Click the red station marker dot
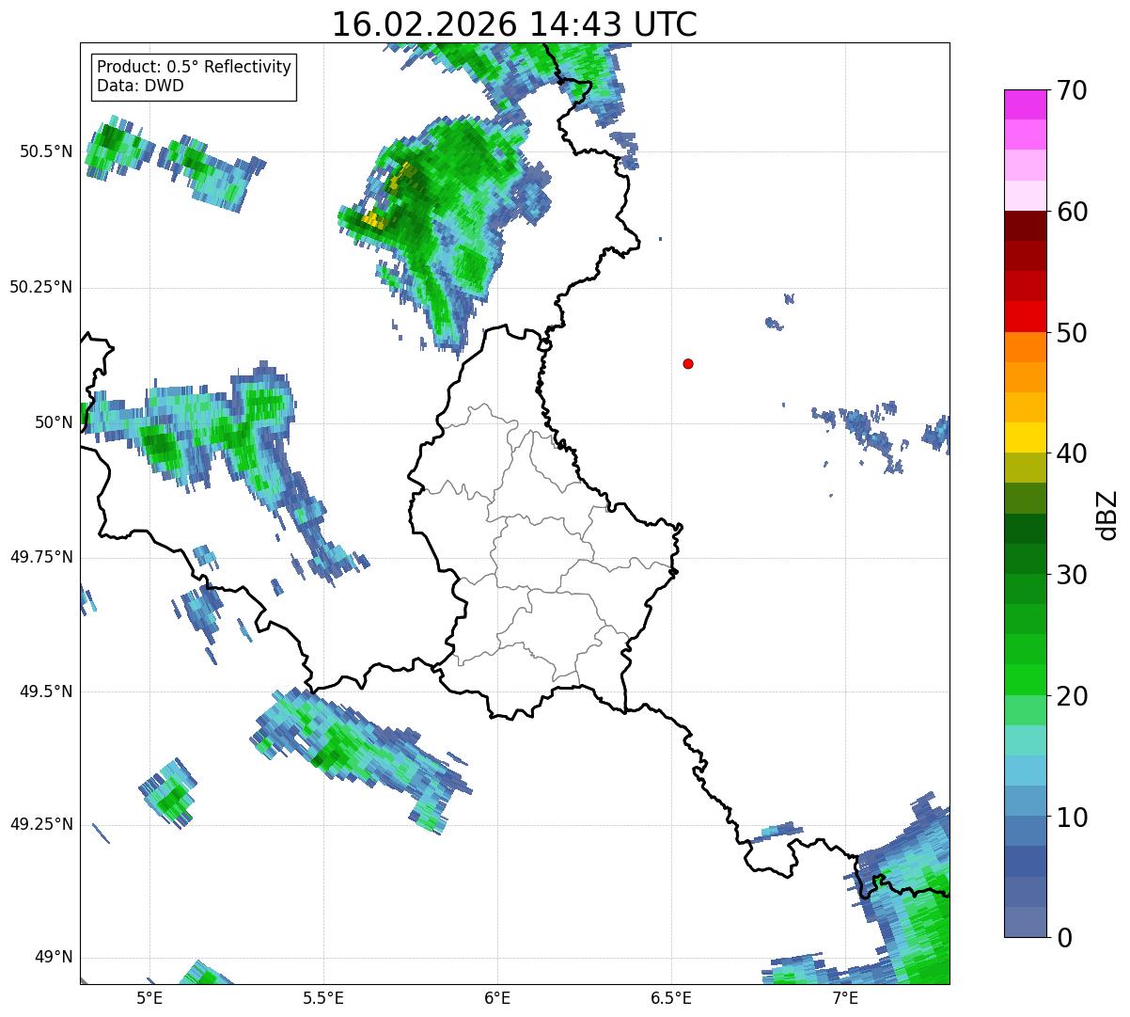The height and width of the screenshot is (1017, 1130). (688, 363)
